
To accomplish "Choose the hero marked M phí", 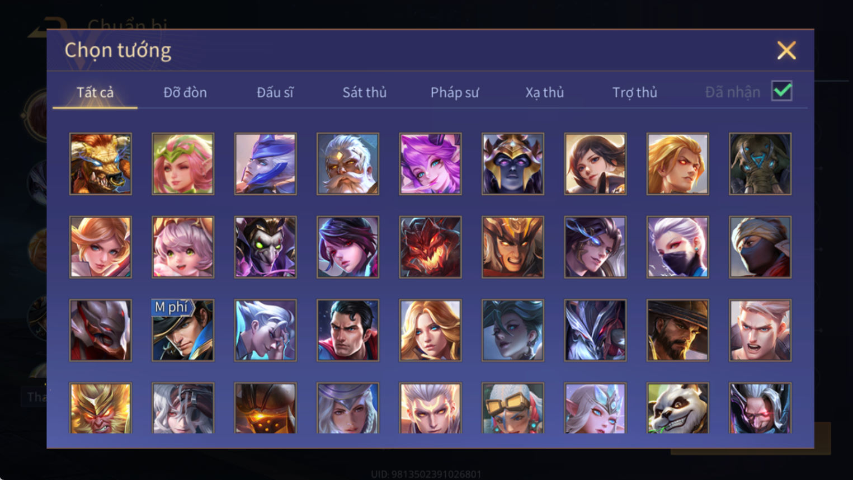I will pyautogui.click(x=183, y=330).
